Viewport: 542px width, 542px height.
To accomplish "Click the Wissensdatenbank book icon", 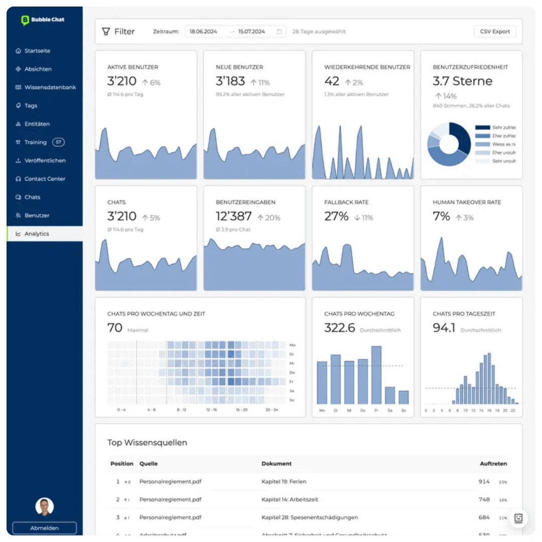I will pos(19,87).
